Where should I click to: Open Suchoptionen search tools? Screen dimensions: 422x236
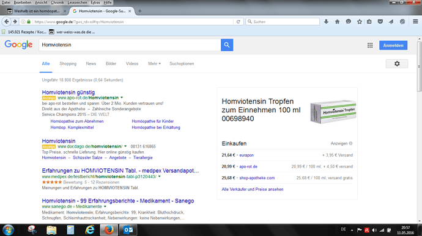[x=182, y=63]
